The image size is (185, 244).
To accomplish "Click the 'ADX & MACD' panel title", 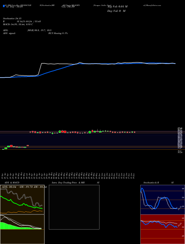I will pos(11,183).
